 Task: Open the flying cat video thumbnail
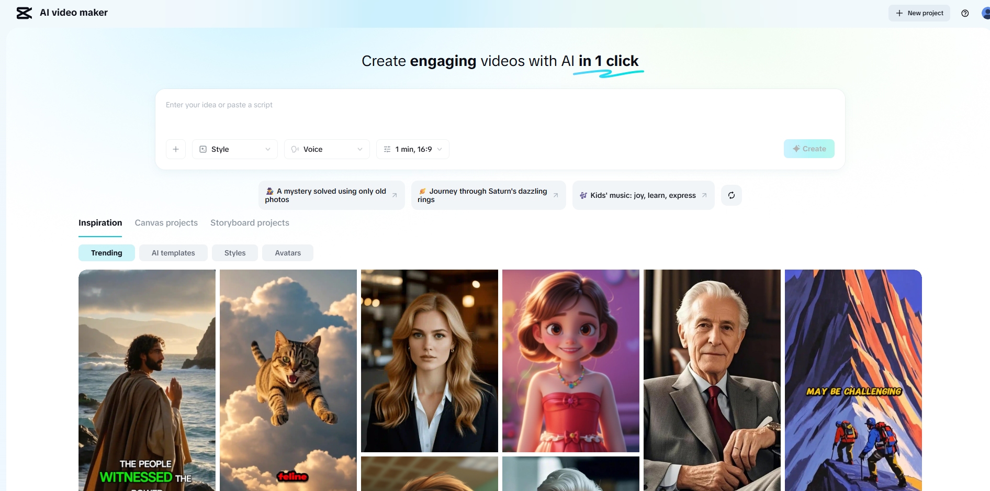[x=288, y=380]
